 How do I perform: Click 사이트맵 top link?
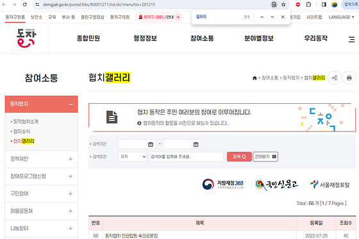pyautogui.click(x=314, y=17)
